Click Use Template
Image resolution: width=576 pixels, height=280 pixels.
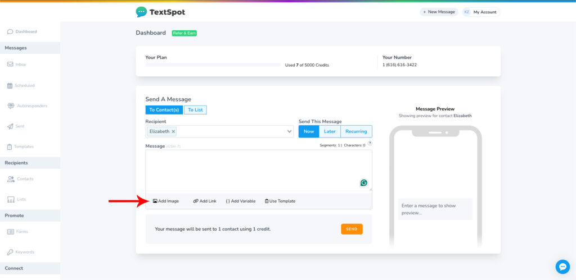click(280, 201)
